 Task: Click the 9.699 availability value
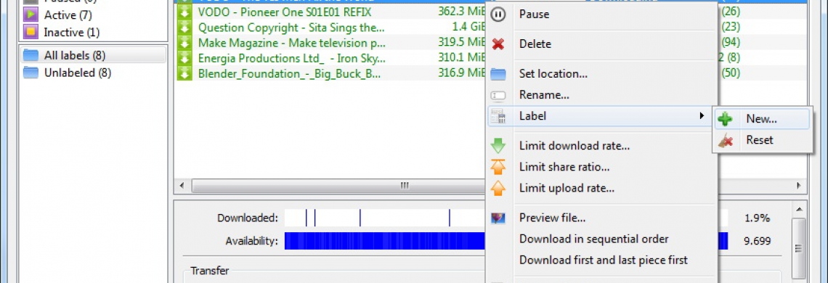coord(758,242)
